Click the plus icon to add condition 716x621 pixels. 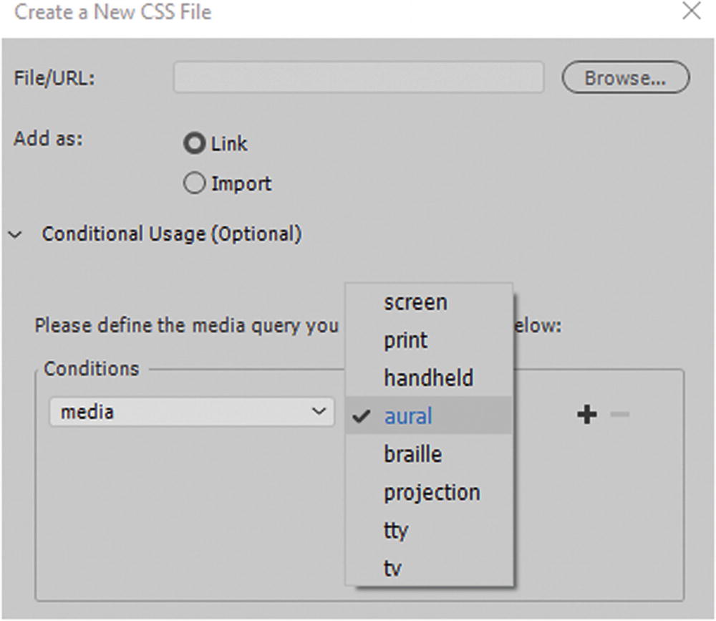tap(586, 414)
